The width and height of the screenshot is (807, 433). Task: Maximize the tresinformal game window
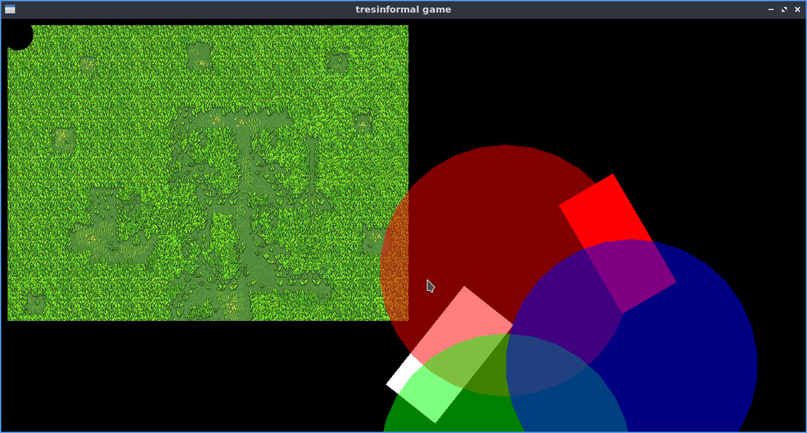[x=784, y=9]
